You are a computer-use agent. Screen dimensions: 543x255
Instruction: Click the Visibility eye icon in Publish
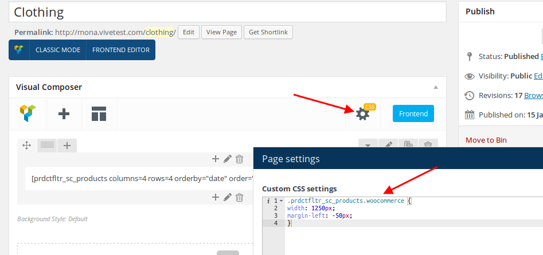(x=469, y=76)
